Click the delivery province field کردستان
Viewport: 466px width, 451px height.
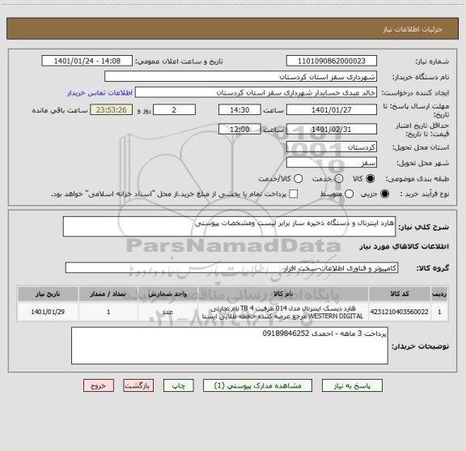click(x=332, y=147)
